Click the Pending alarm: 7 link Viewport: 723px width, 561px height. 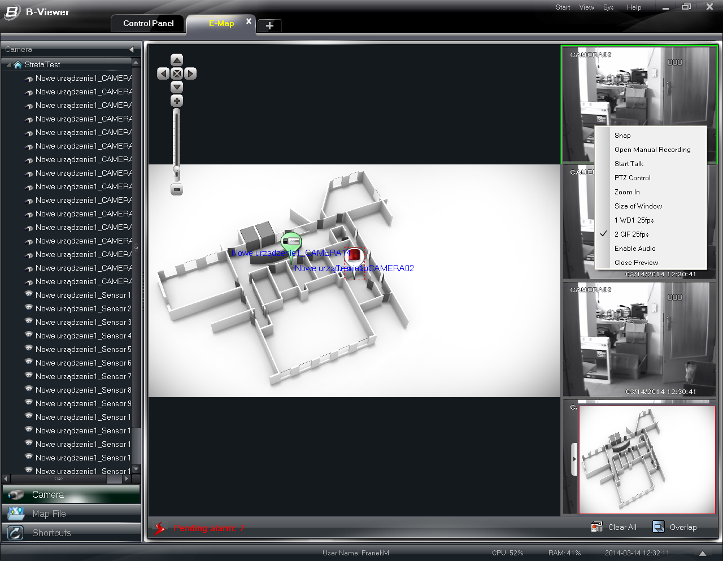click(x=208, y=528)
